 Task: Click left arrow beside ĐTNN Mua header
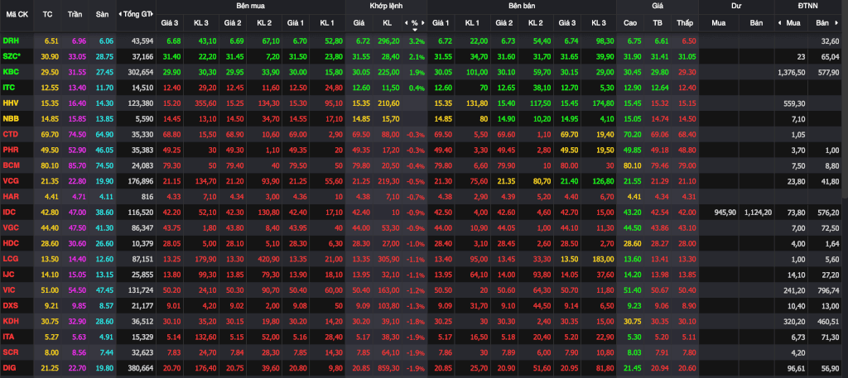(779, 22)
